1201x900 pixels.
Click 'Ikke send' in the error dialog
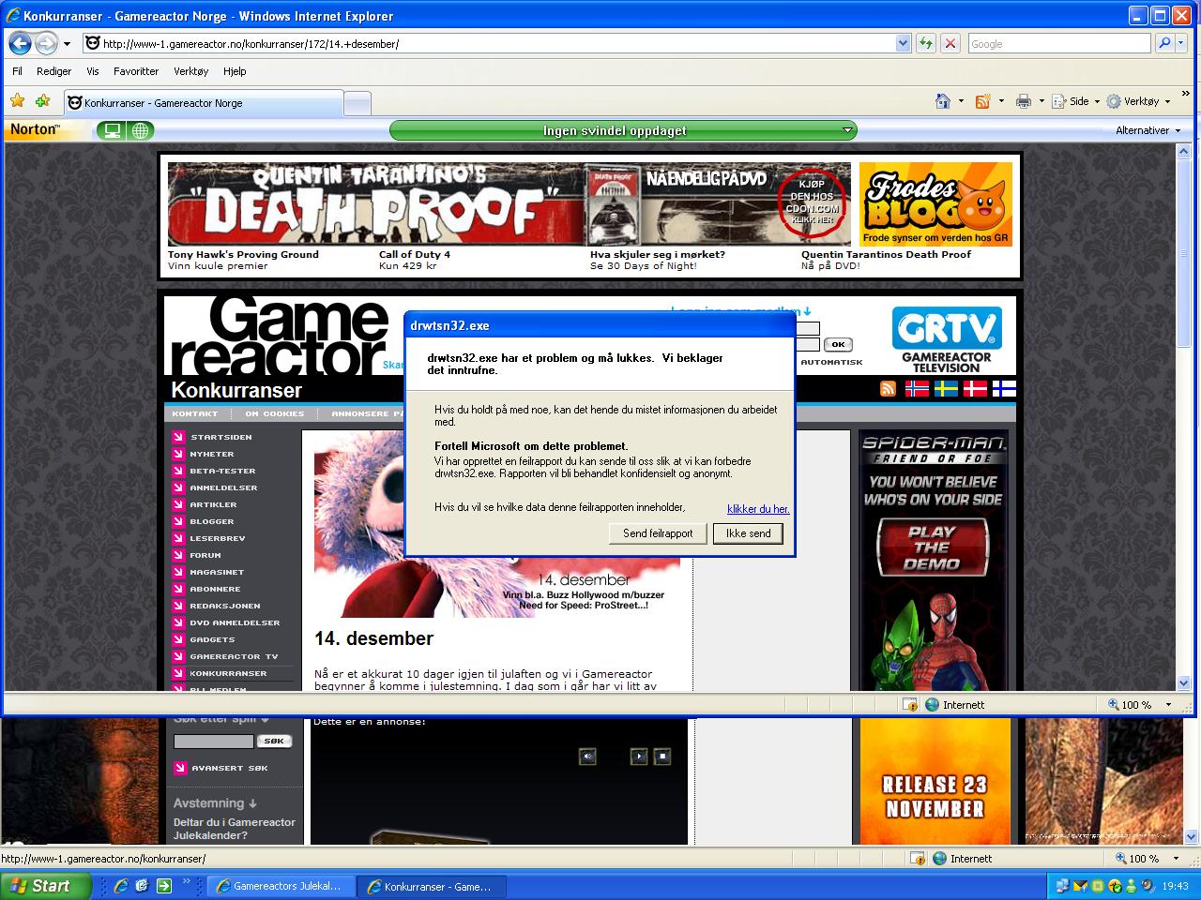[748, 533]
